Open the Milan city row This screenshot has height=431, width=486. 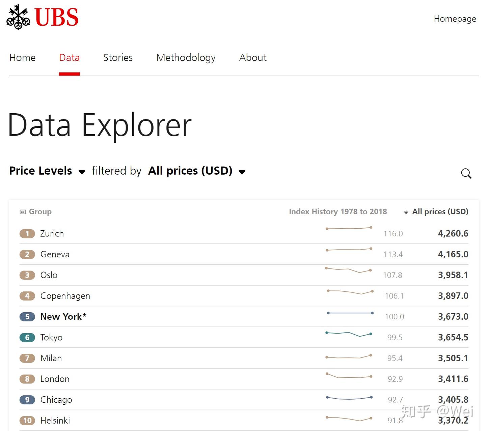point(244,358)
